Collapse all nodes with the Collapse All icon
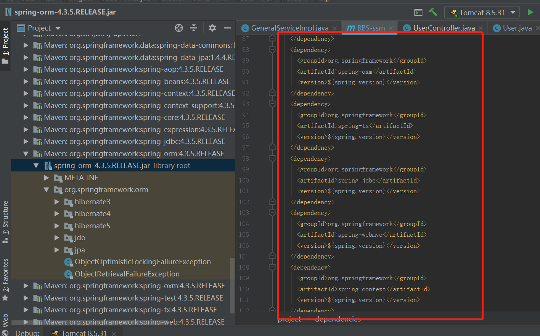540x336 pixels. 194,28
